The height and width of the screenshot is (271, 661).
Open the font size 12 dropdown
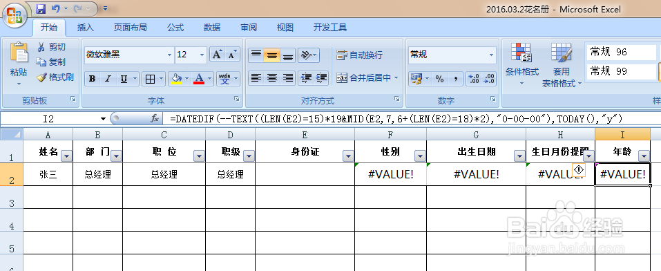202,55
